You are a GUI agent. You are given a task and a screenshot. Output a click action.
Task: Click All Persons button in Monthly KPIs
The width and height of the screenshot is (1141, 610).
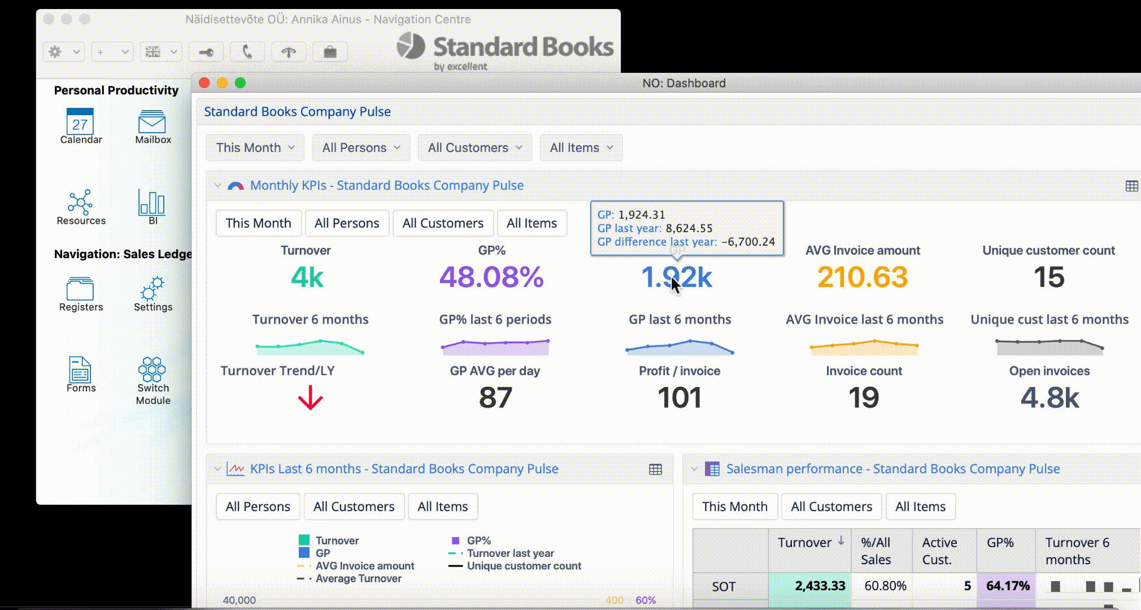(x=347, y=223)
